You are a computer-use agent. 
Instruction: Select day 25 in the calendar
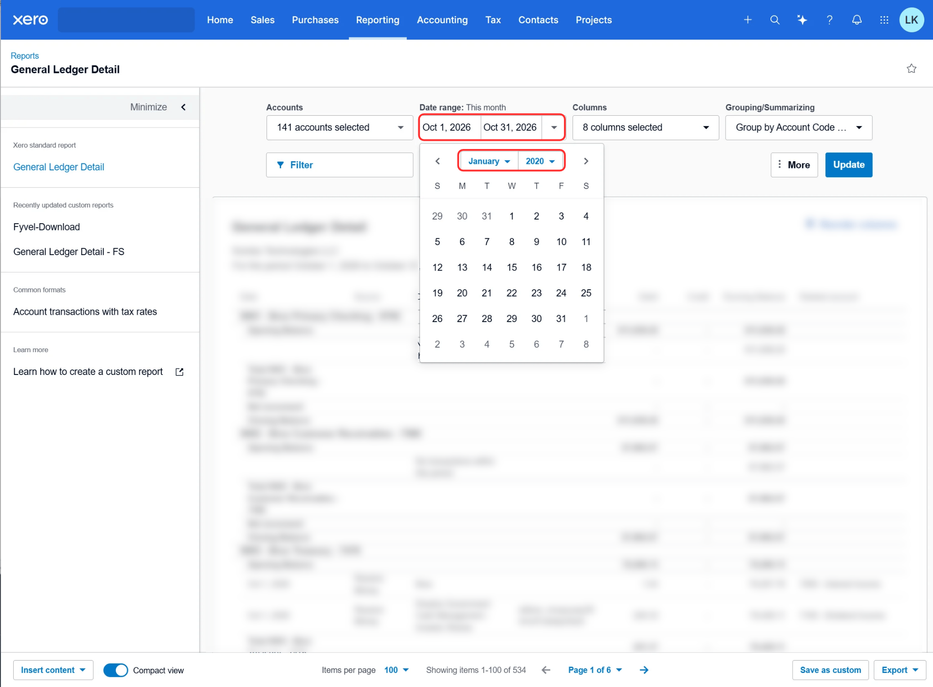point(586,293)
